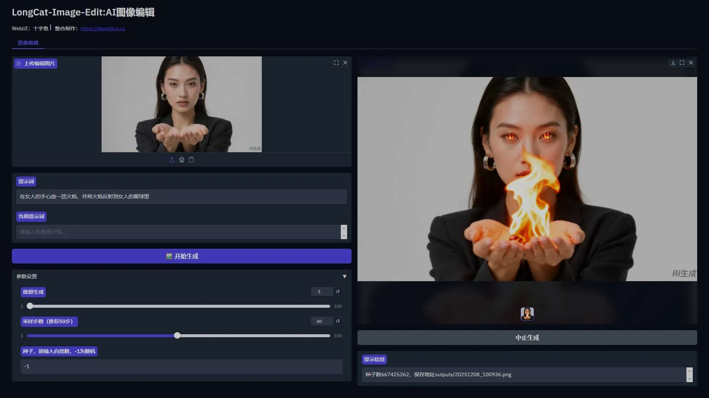Open the deepface.cc link
This screenshot has height=398, width=709.
(x=103, y=29)
